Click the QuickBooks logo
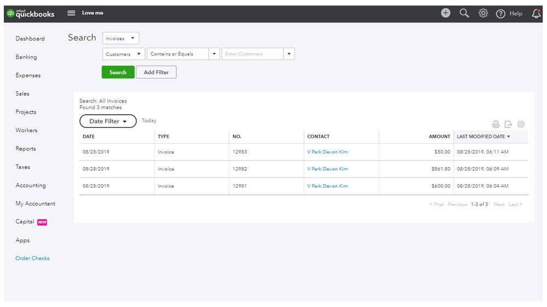Screen dimensions: 547x307 [x=31, y=13]
